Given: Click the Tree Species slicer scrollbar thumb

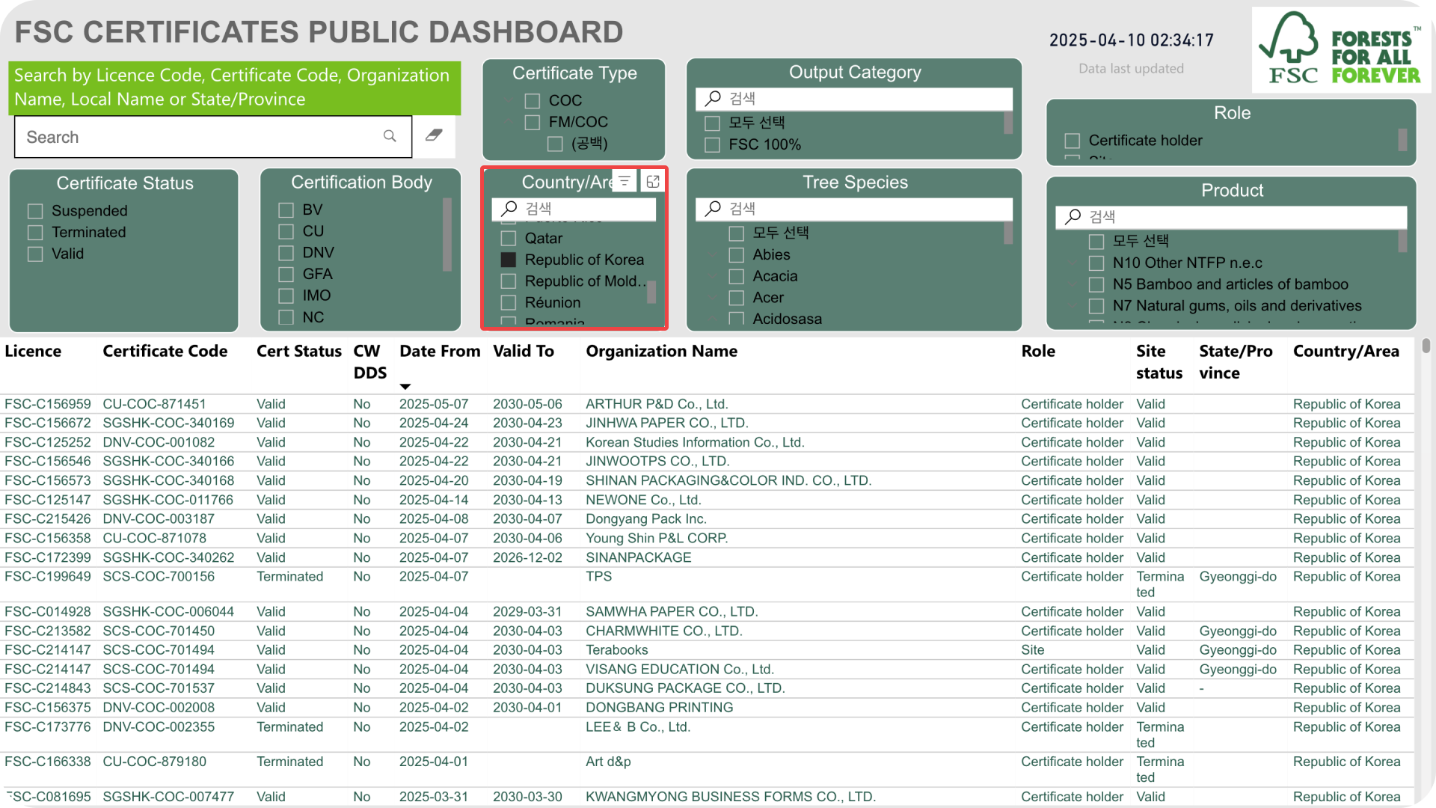Looking at the screenshot, I should click(x=1008, y=233).
